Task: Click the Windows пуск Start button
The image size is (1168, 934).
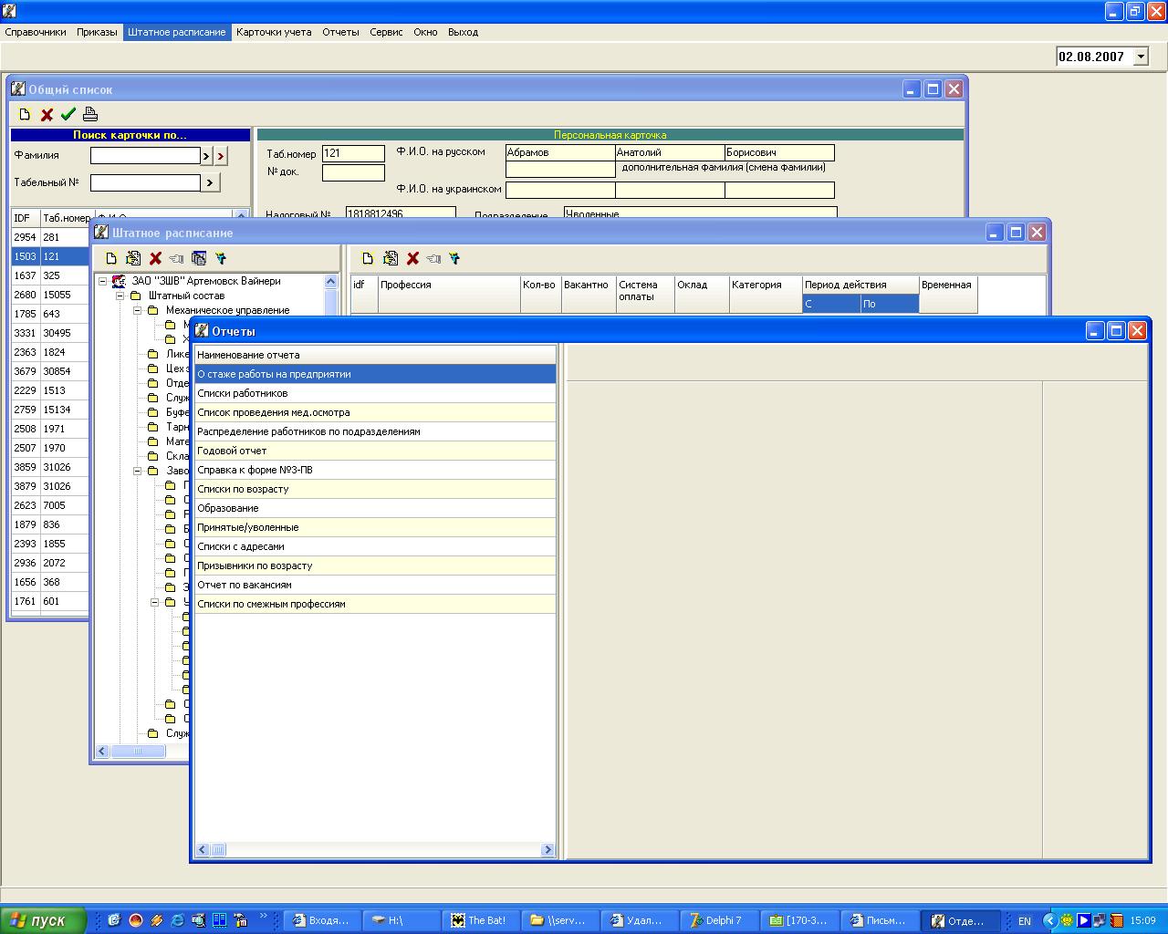Action: (x=43, y=920)
